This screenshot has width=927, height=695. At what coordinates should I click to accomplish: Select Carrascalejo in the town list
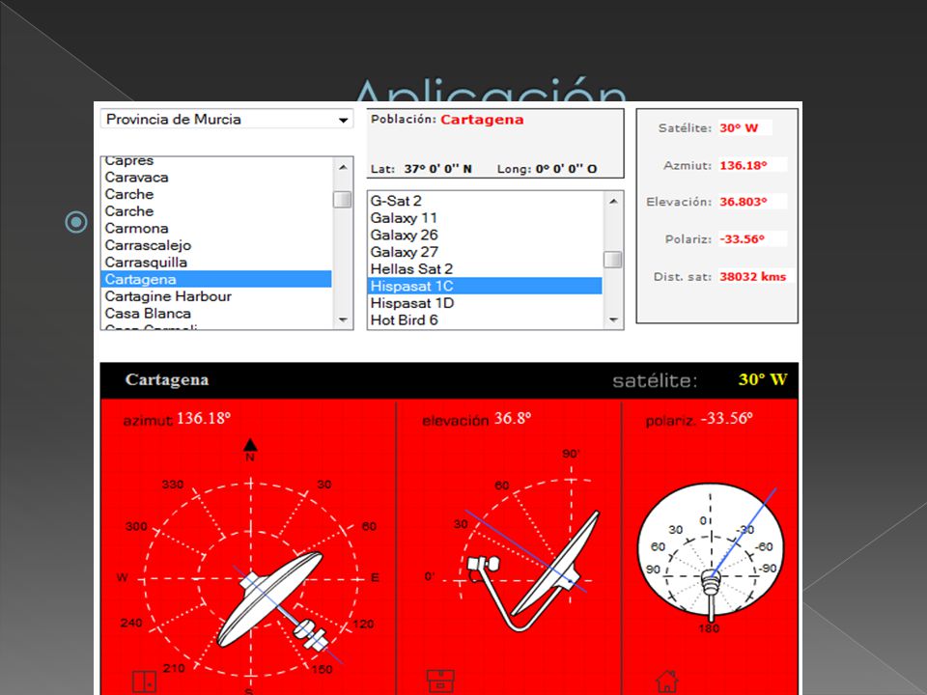[215, 245]
